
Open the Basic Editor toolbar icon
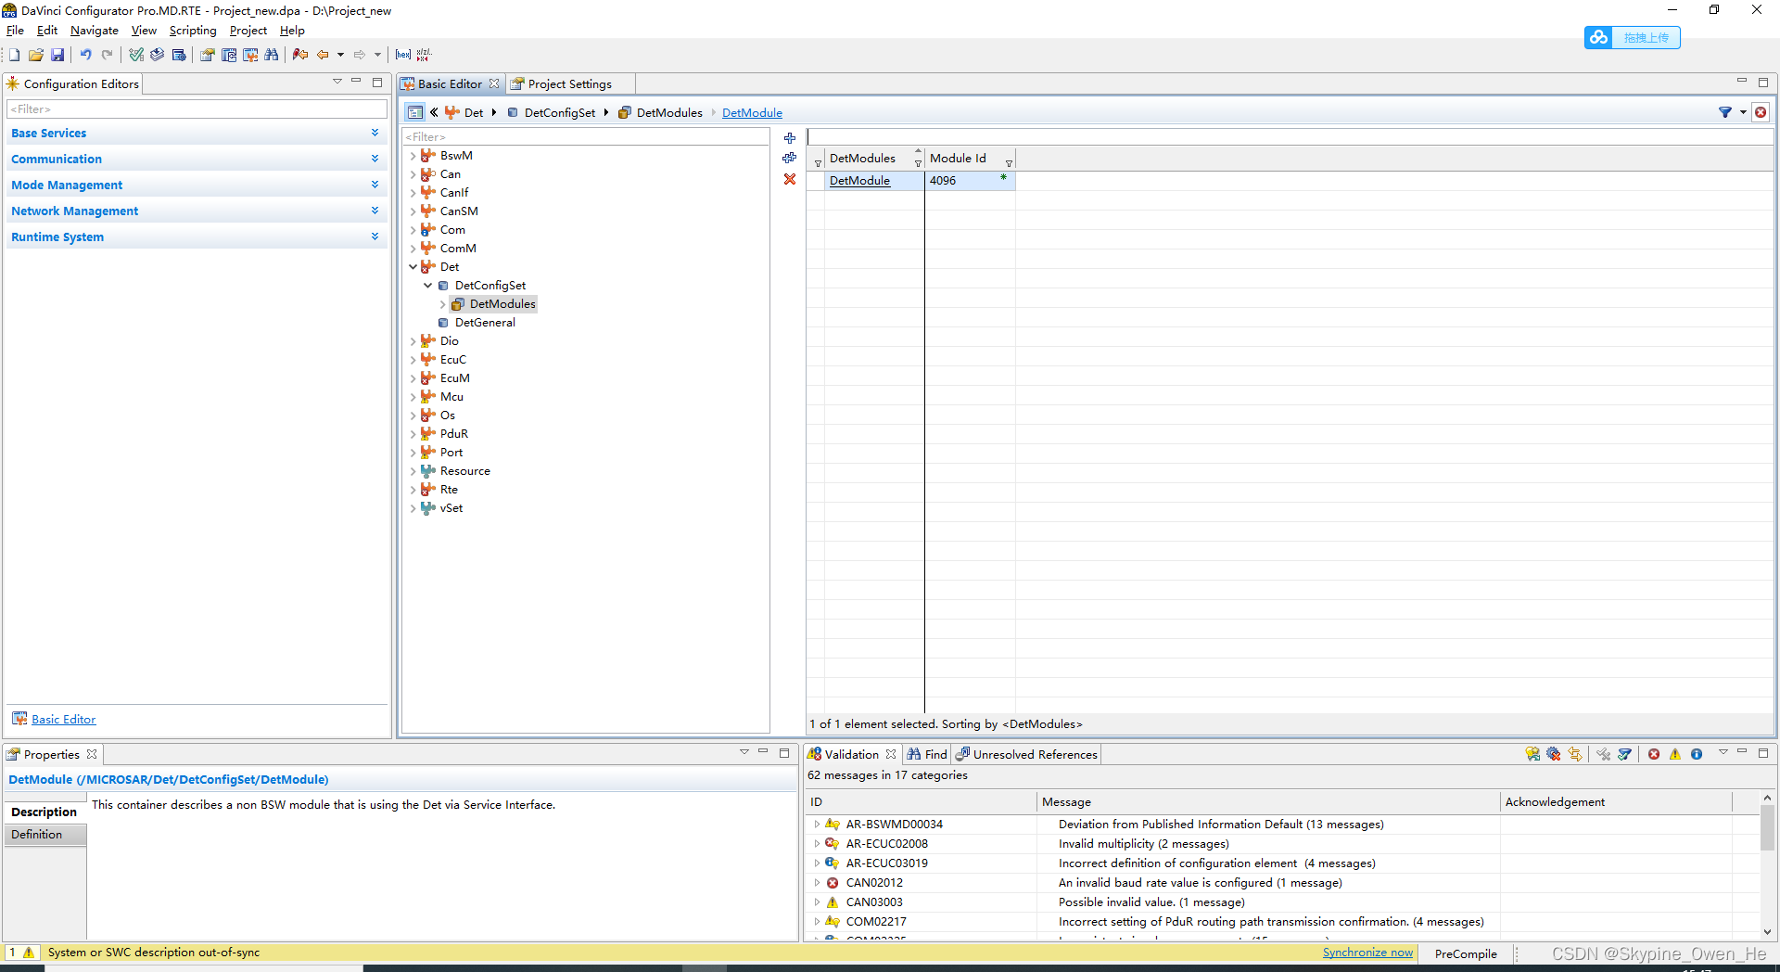pos(250,55)
